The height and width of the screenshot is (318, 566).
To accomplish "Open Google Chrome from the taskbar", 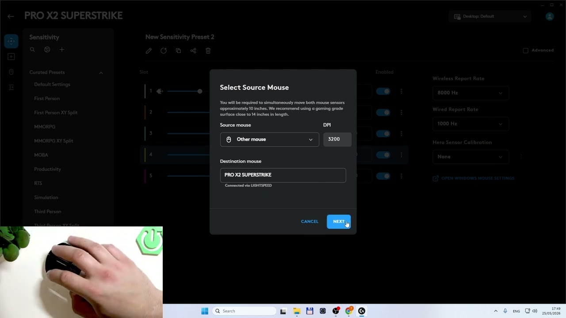I will [x=349, y=311].
